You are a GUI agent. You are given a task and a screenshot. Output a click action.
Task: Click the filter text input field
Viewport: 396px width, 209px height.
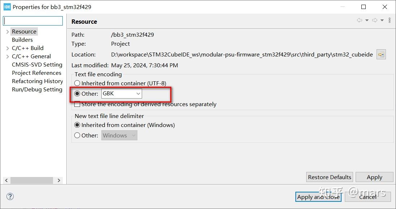point(33,21)
